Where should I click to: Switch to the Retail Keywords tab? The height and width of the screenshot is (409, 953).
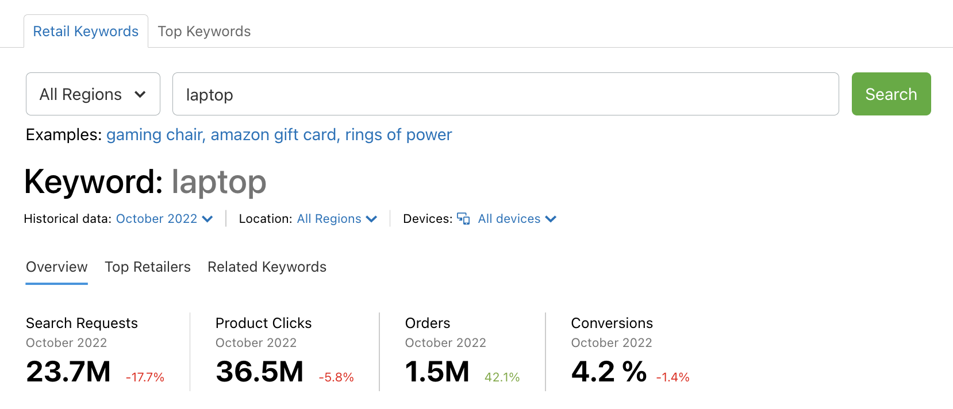pyautogui.click(x=86, y=31)
